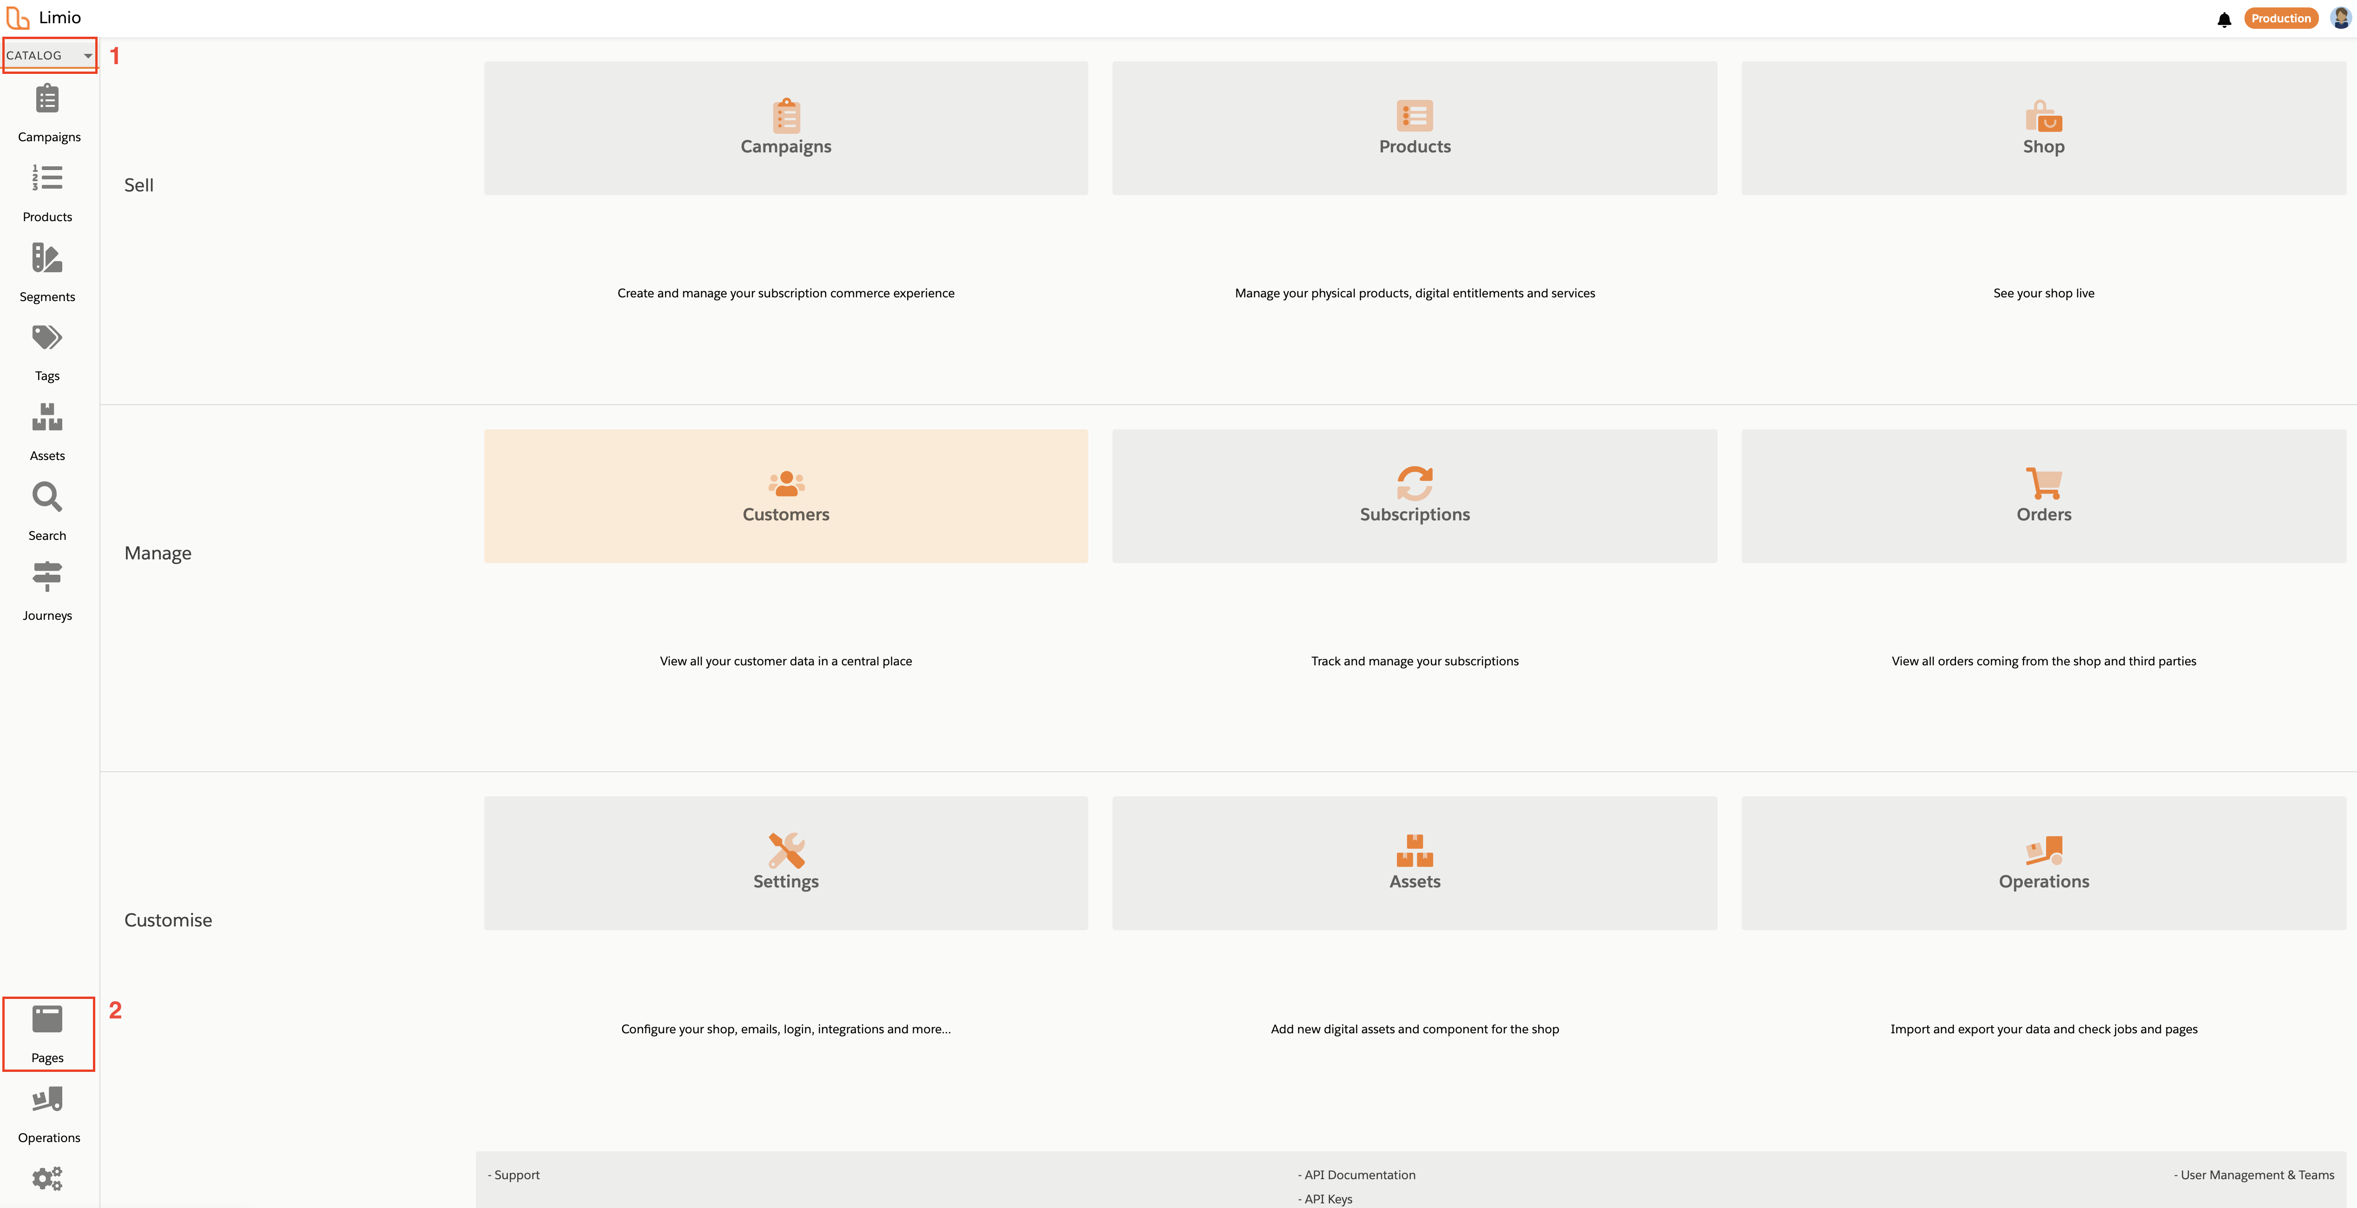This screenshot has width=2357, height=1208.
Task: Click 'View all orders coming from the shop' text
Action: point(2043,661)
